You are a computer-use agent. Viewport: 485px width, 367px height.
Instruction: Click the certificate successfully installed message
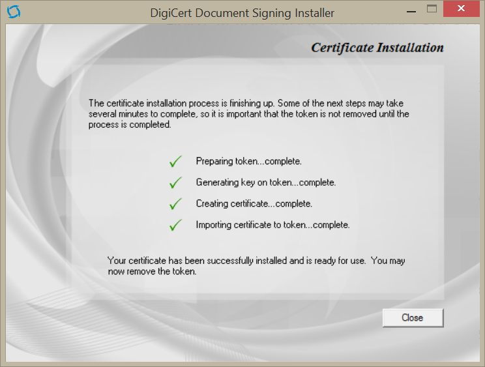(x=256, y=266)
